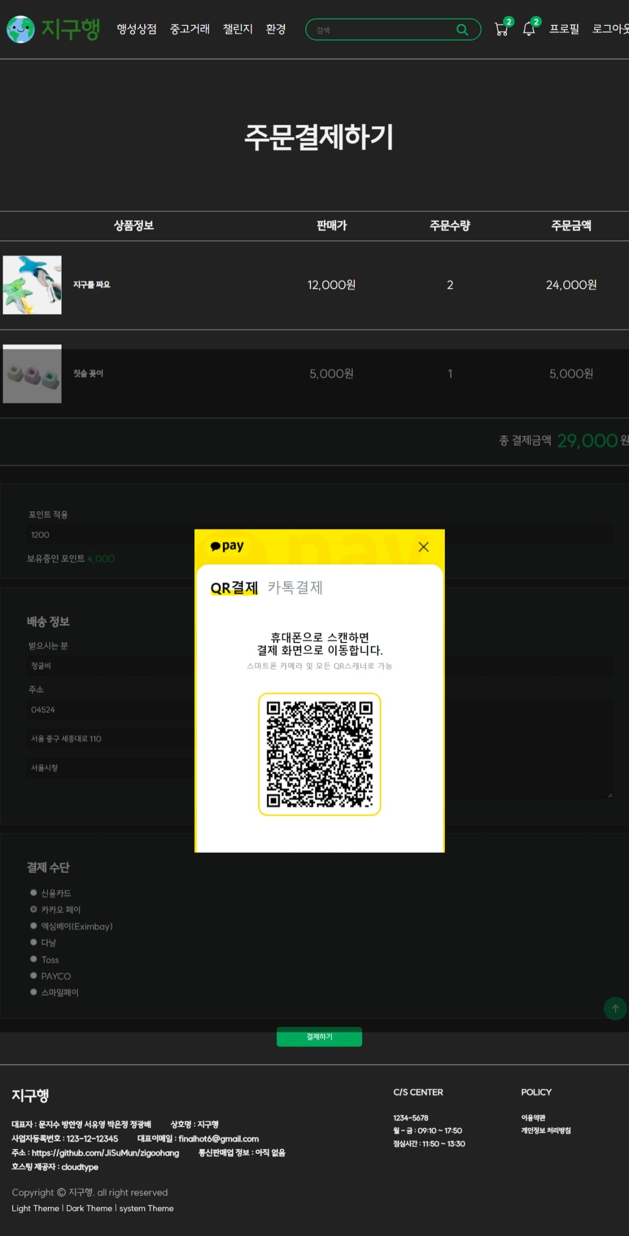
Task: Click finalhot6@gmail.com email text
Action: [218, 1139]
